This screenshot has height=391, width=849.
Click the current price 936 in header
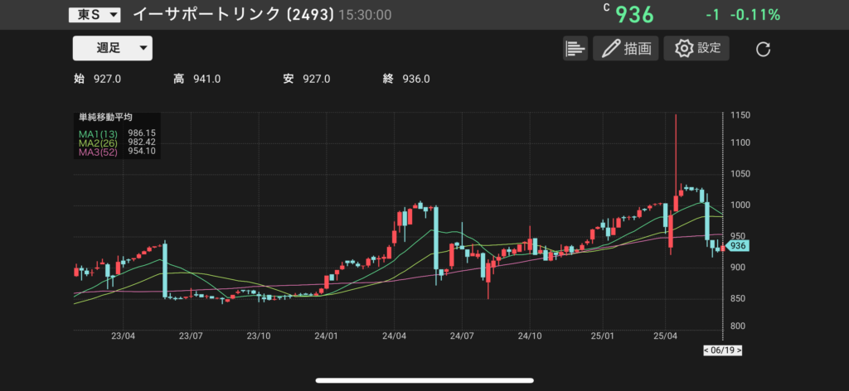click(635, 15)
